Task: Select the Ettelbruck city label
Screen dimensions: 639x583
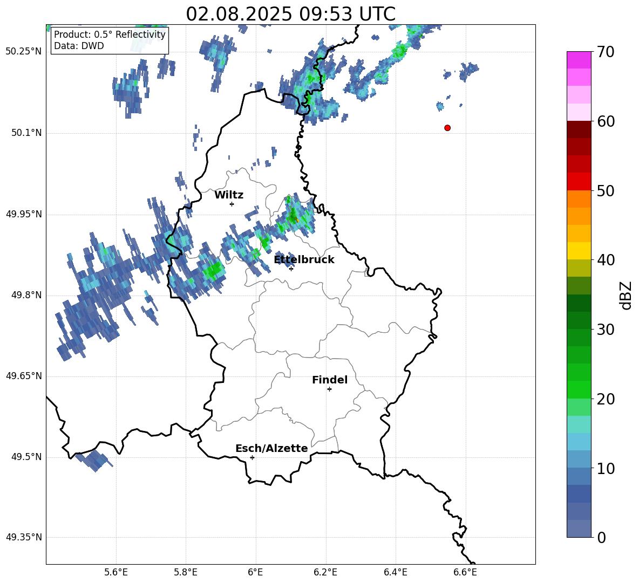Action: coord(304,260)
